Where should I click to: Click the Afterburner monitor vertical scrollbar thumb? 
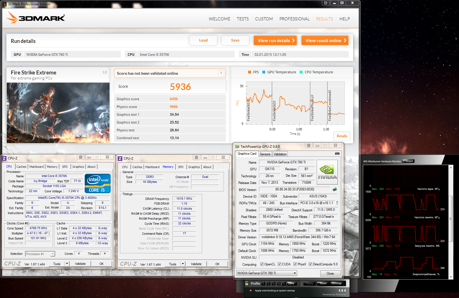click(x=451, y=219)
